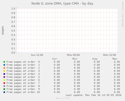Click the 'Last update' timestamp text
Viewport: 125px width, 101px height.
94,95
